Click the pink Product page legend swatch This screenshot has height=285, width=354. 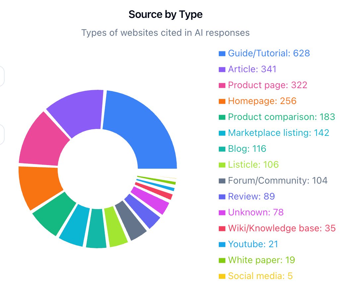point(222,85)
